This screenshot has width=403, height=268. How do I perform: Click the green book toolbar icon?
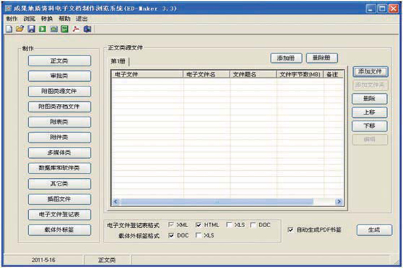pos(64,29)
